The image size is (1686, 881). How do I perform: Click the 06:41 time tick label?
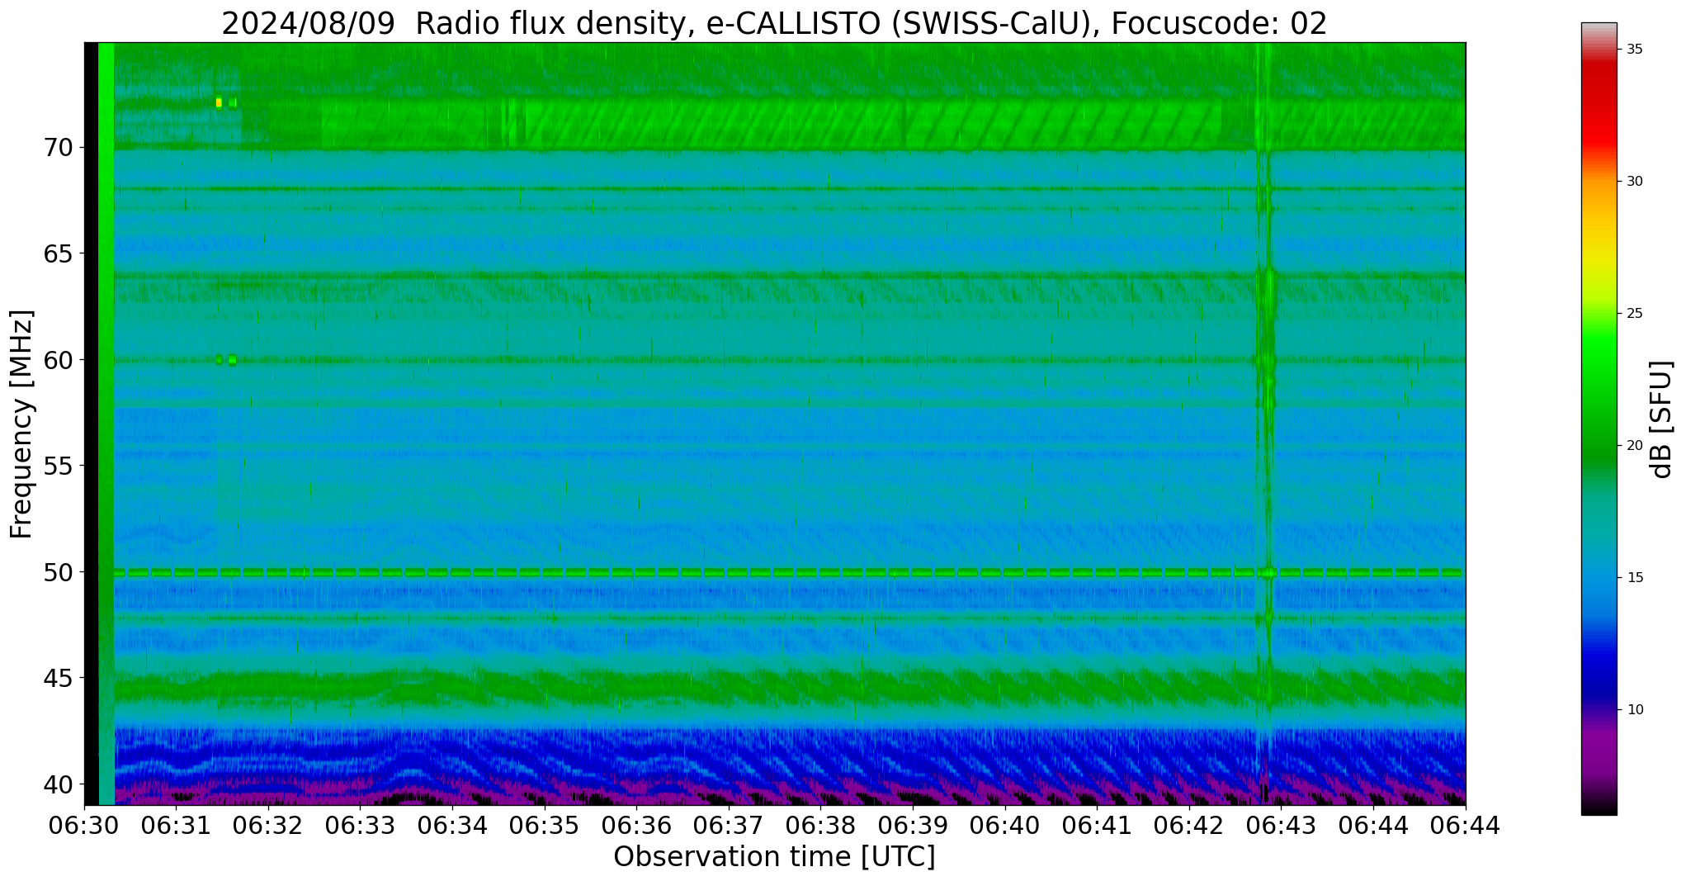[x=1097, y=826]
